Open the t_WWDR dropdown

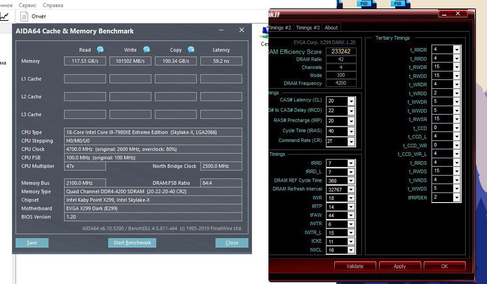tap(457, 101)
